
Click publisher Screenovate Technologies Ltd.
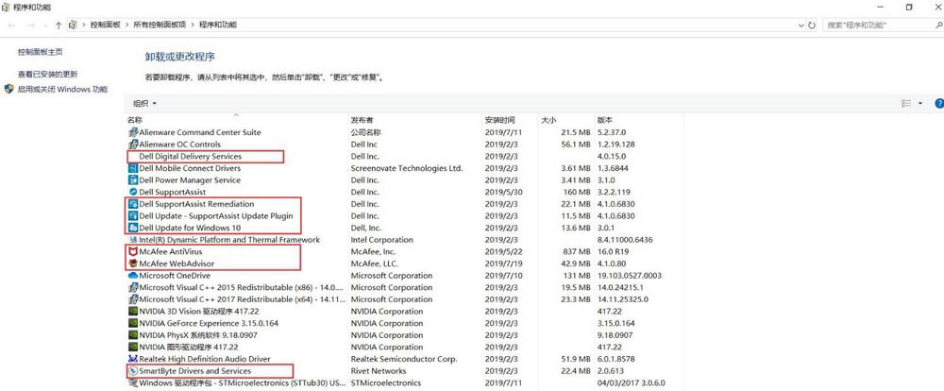click(407, 168)
